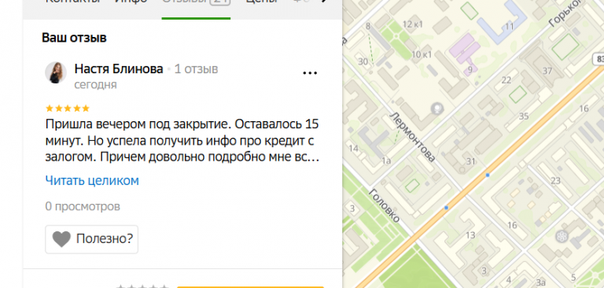Click the round flower-pattern POI icon on map
604x288 pixels.
[x=562, y=236]
